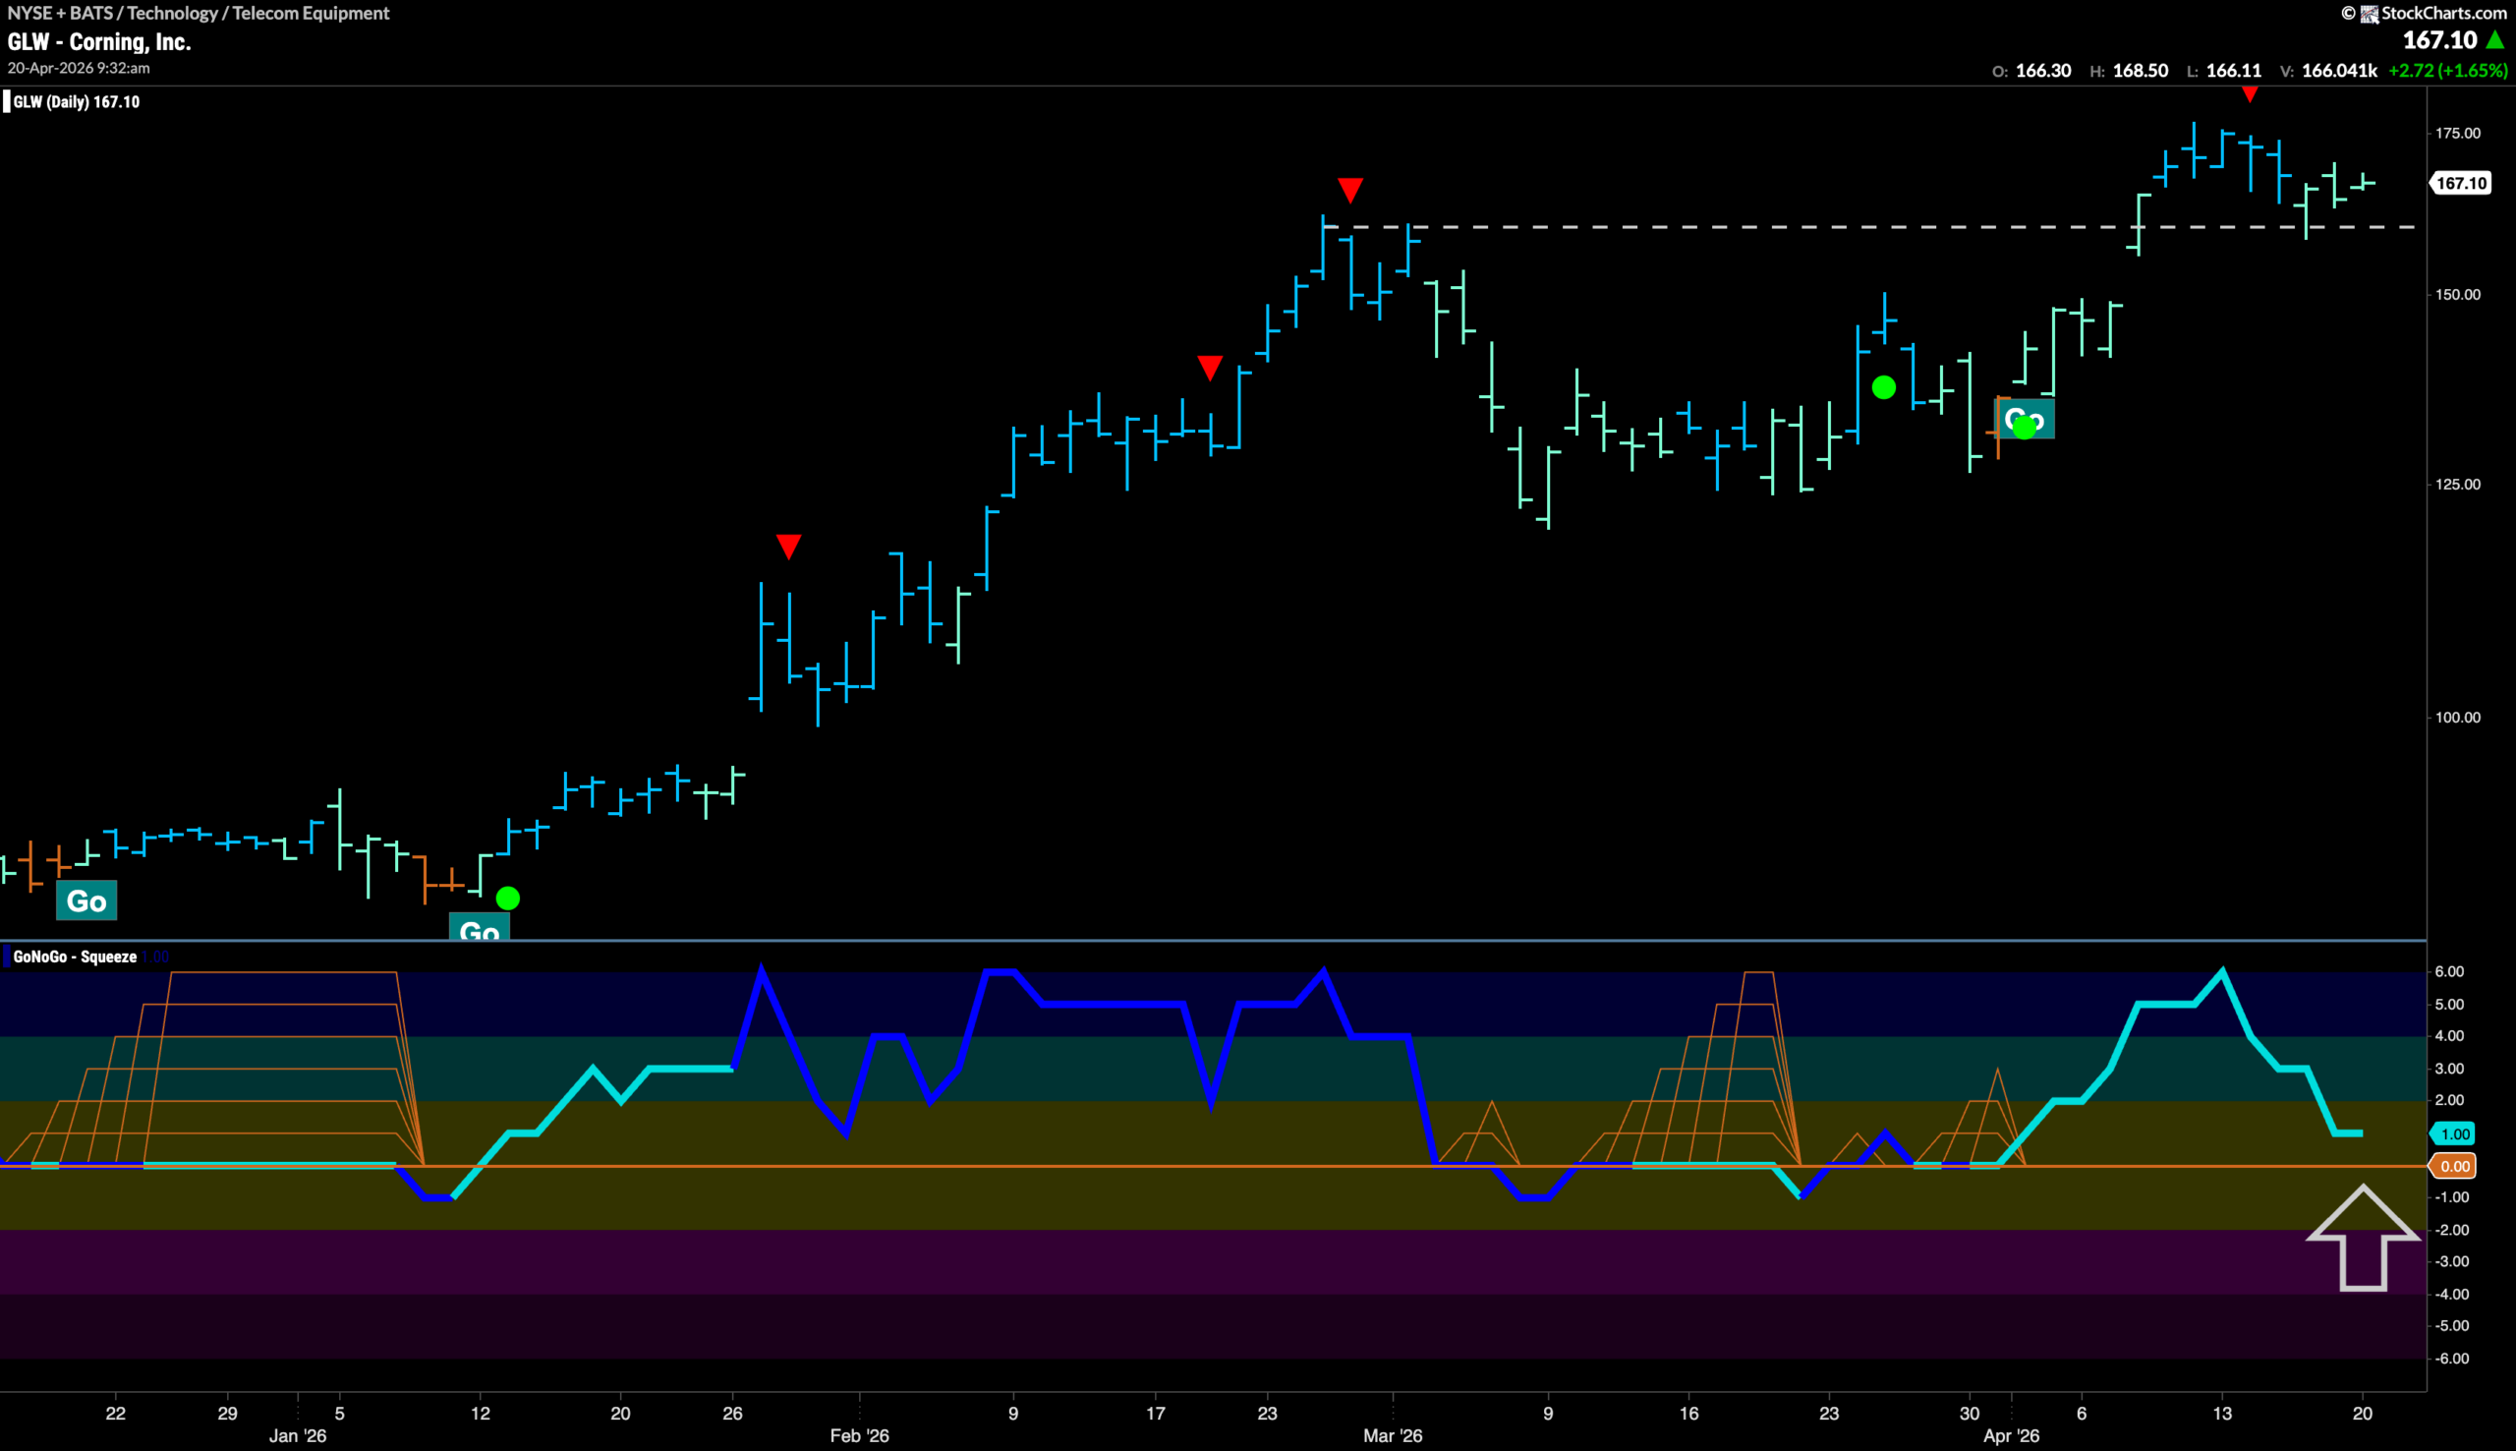Click the blue swatch beside GoNoGo - Squeeze

pyautogui.click(x=7, y=957)
